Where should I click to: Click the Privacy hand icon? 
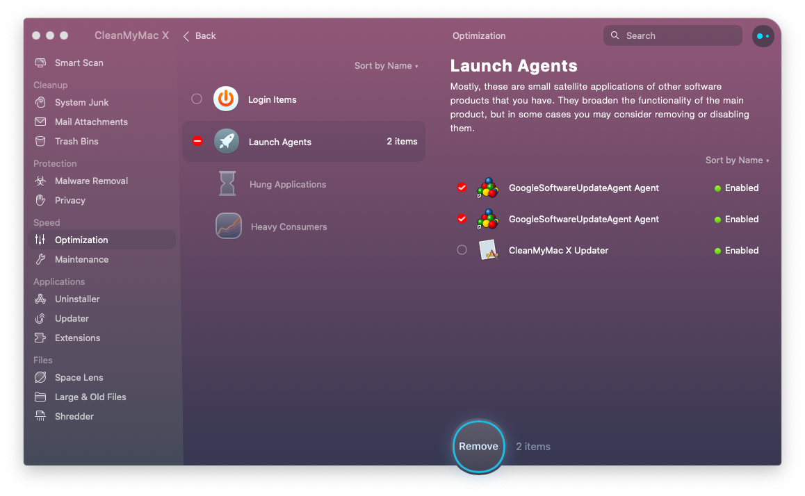[40, 200]
